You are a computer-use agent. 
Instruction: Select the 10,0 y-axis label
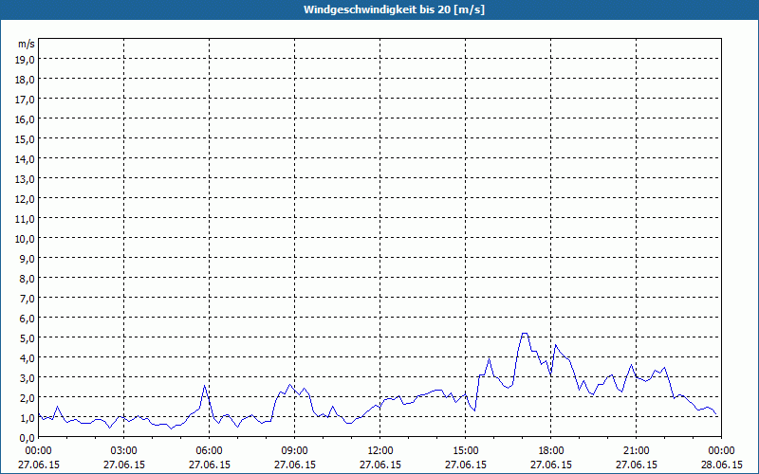[27, 239]
